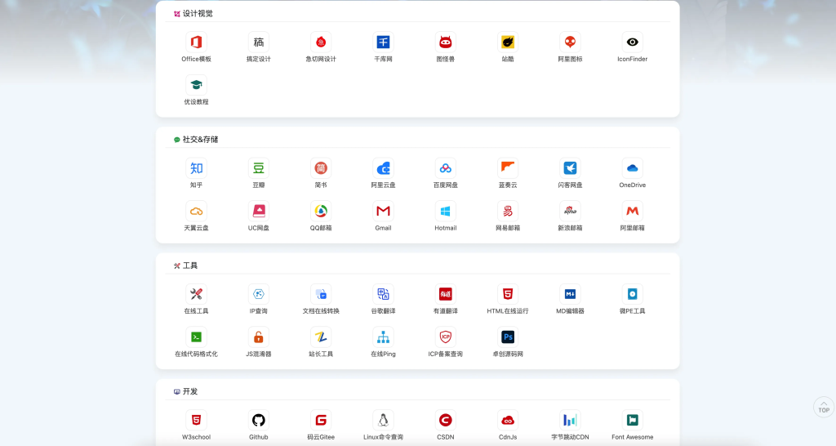Open 搞定设计 shortcut icon

(x=259, y=42)
